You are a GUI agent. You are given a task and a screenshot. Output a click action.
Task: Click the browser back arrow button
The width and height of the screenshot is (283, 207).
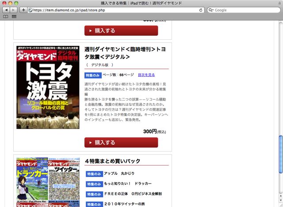click(x=6, y=10)
